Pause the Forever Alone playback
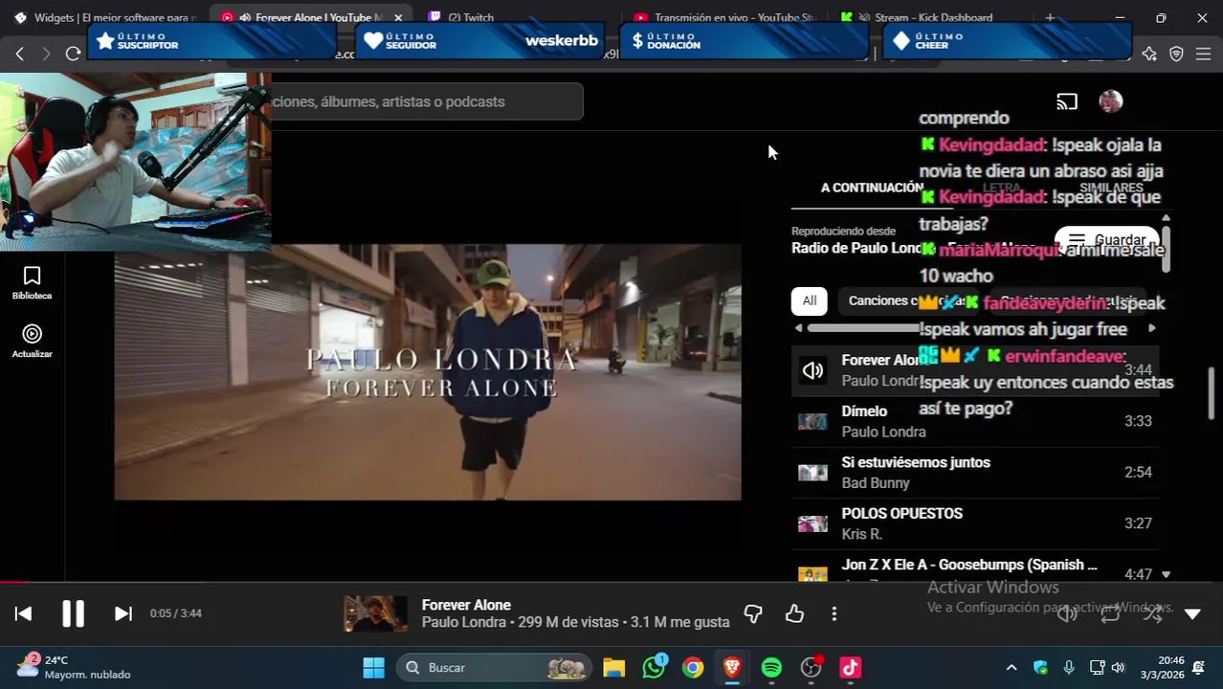 (73, 613)
